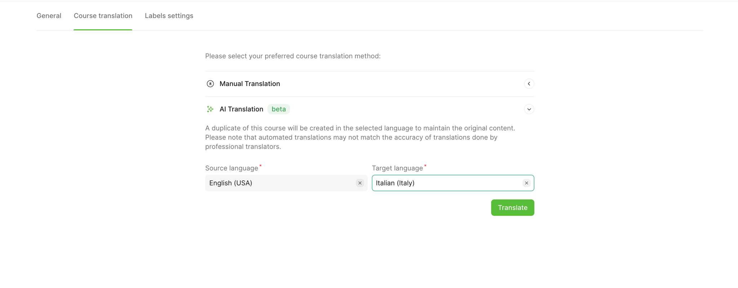The width and height of the screenshot is (738, 288).
Task: Expand the Manual Translation section chevron
Action: [529, 84]
